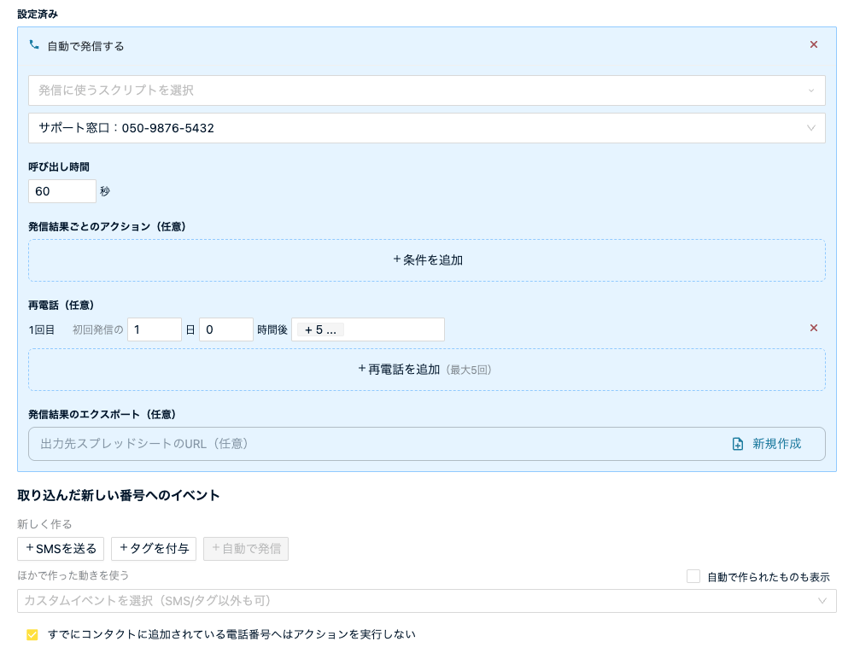Click the 発信結果ごとのアクション（任意） label
The image size is (854, 653).
pyautogui.click(x=107, y=227)
